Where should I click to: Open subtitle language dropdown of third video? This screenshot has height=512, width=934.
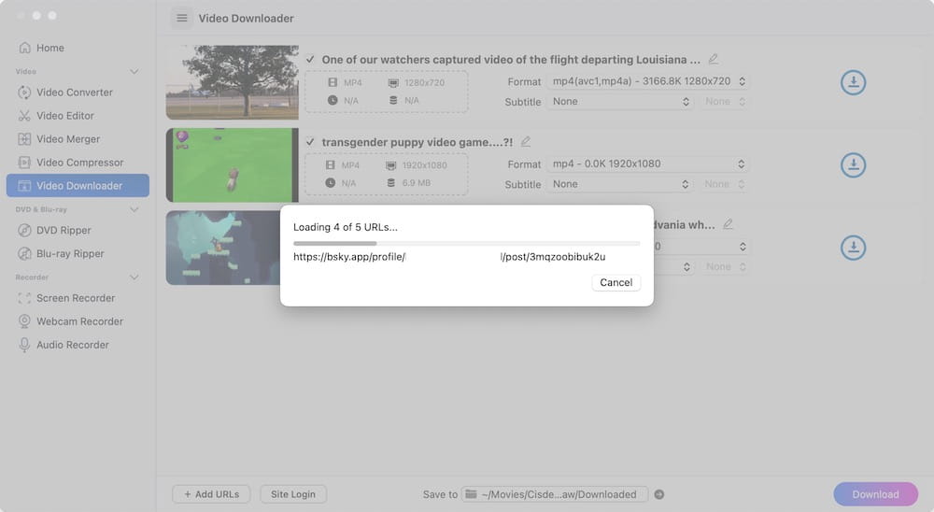(725, 266)
